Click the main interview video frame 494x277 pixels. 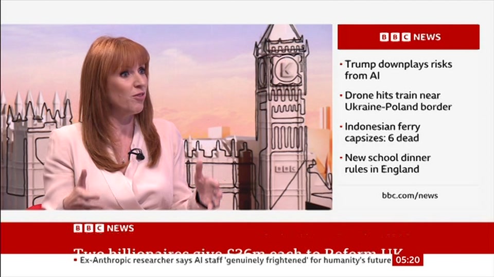(166, 117)
